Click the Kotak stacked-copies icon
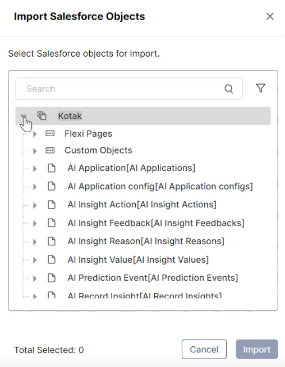The width and height of the screenshot is (285, 367). (x=42, y=115)
